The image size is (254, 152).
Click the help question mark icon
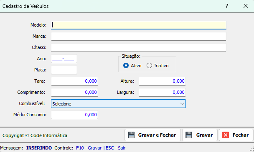[x=227, y=6]
